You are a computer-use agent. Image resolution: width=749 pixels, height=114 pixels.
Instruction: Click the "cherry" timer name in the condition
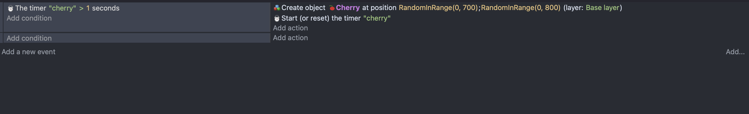click(x=62, y=8)
